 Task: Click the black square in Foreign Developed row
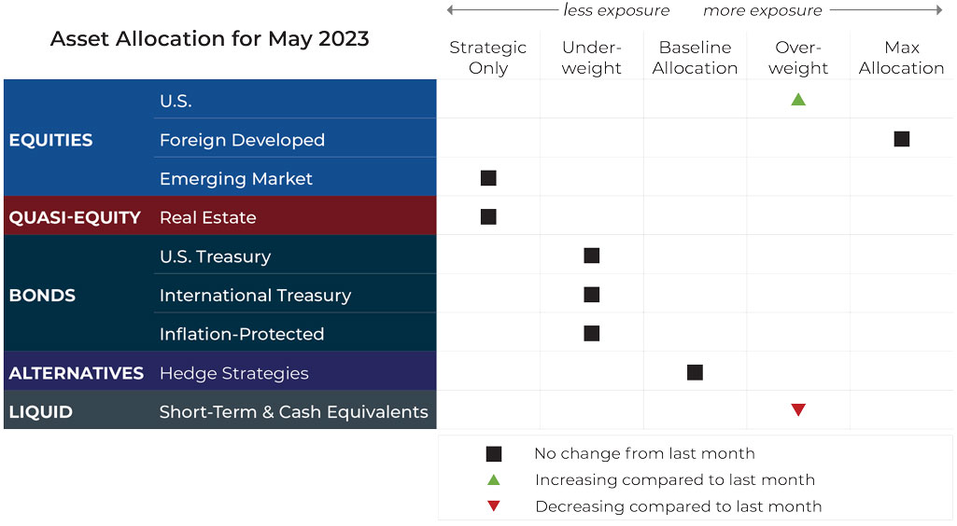pos(902,139)
